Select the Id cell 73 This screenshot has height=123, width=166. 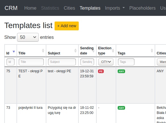(8, 108)
